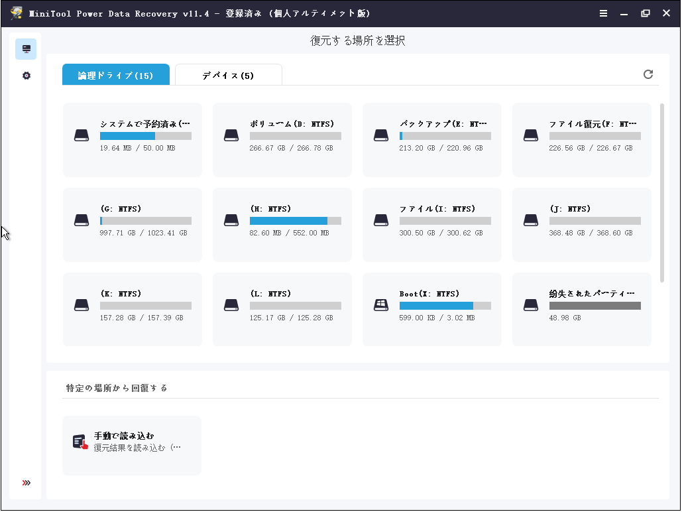
Task: Click the drive icon on ファイル(I: NTFS) card
Action: click(380, 220)
